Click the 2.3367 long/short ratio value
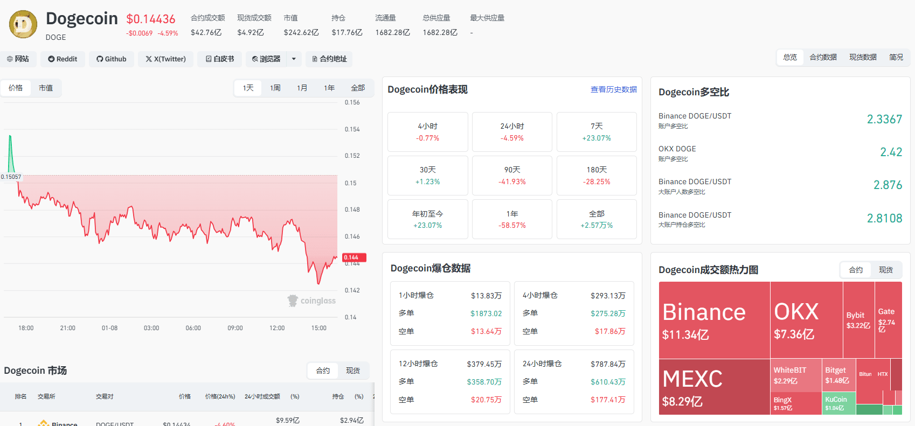The image size is (915, 426). tap(884, 120)
